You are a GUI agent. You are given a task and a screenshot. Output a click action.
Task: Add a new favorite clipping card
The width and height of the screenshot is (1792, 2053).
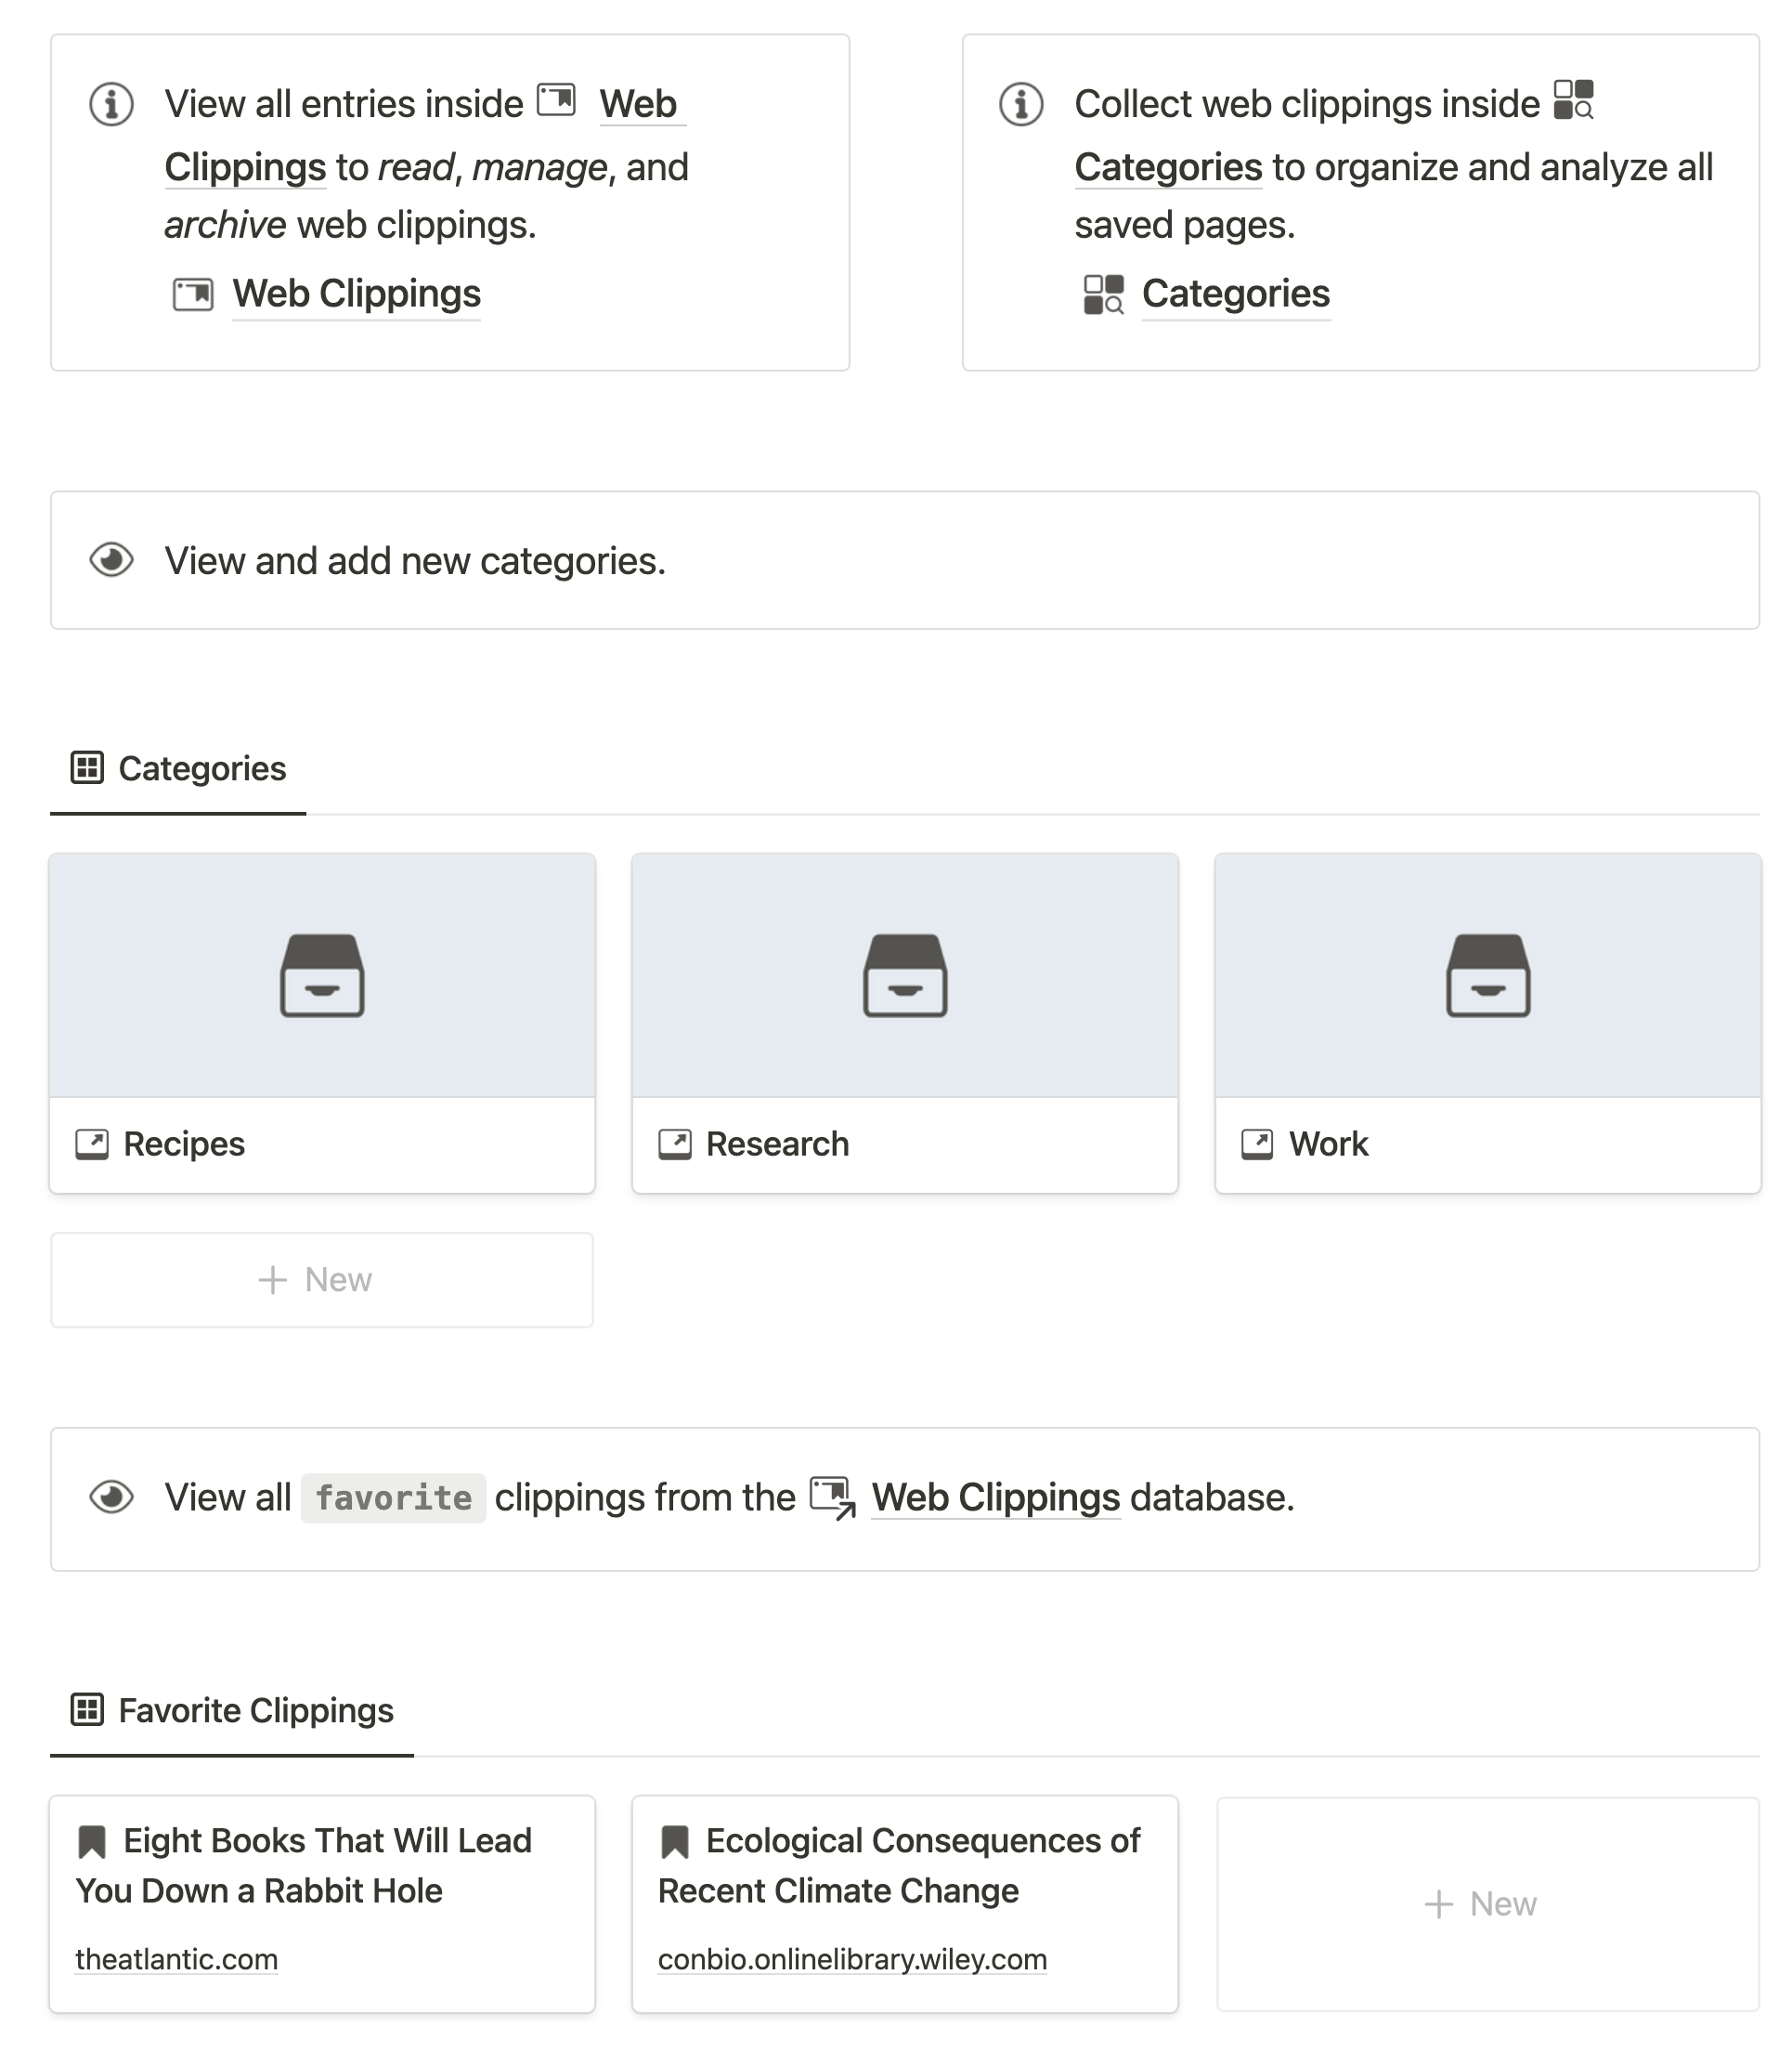(1488, 1904)
